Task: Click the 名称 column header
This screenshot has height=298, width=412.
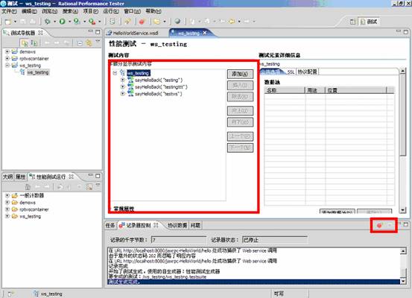Action: [285, 90]
